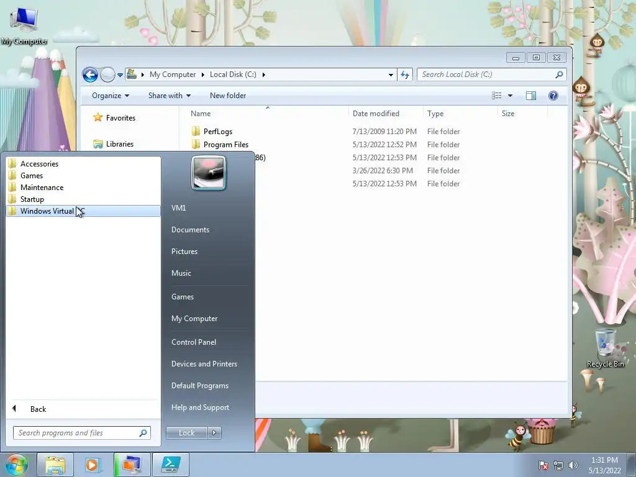This screenshot has width=636, height=477.
Task: Open Windows Explorer from the taskbar
Action: 55,465
